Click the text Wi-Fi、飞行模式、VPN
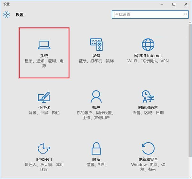Screen dimensions: 192x179 [x=148, y=61]
